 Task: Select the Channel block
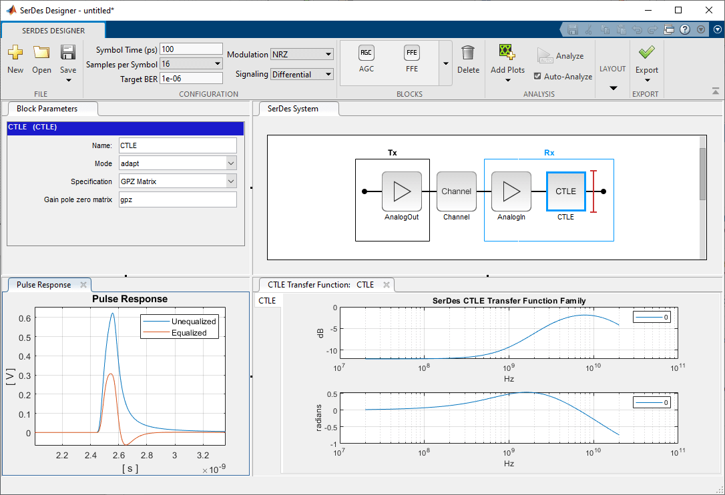(x=457, y=191)
